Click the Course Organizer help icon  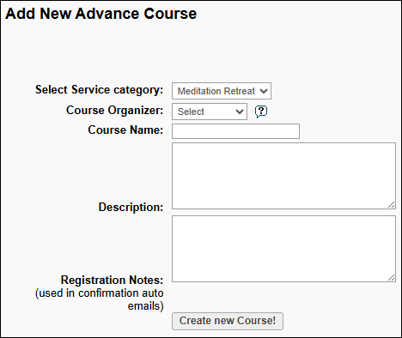pyautogui.click(x=261, y=112)
